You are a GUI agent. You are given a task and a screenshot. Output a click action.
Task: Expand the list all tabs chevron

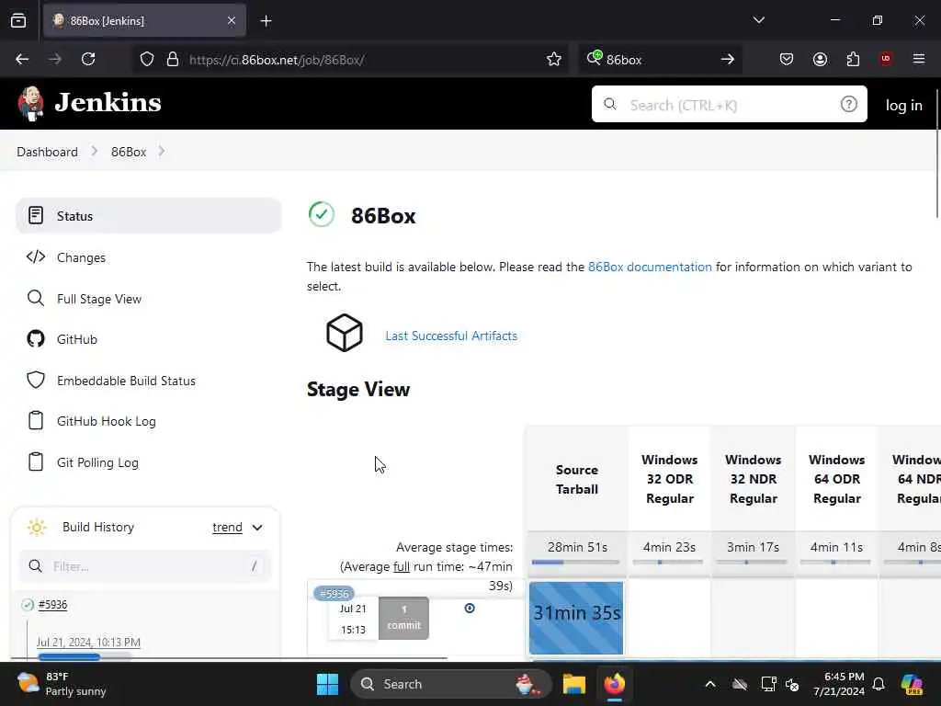tap(758, 20)
